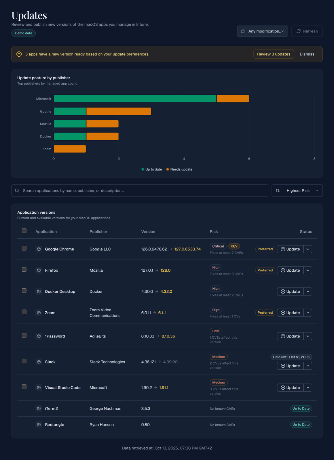Tick the Visual Studio Code row checkbox
334x460 pixels.
(24, 387)
